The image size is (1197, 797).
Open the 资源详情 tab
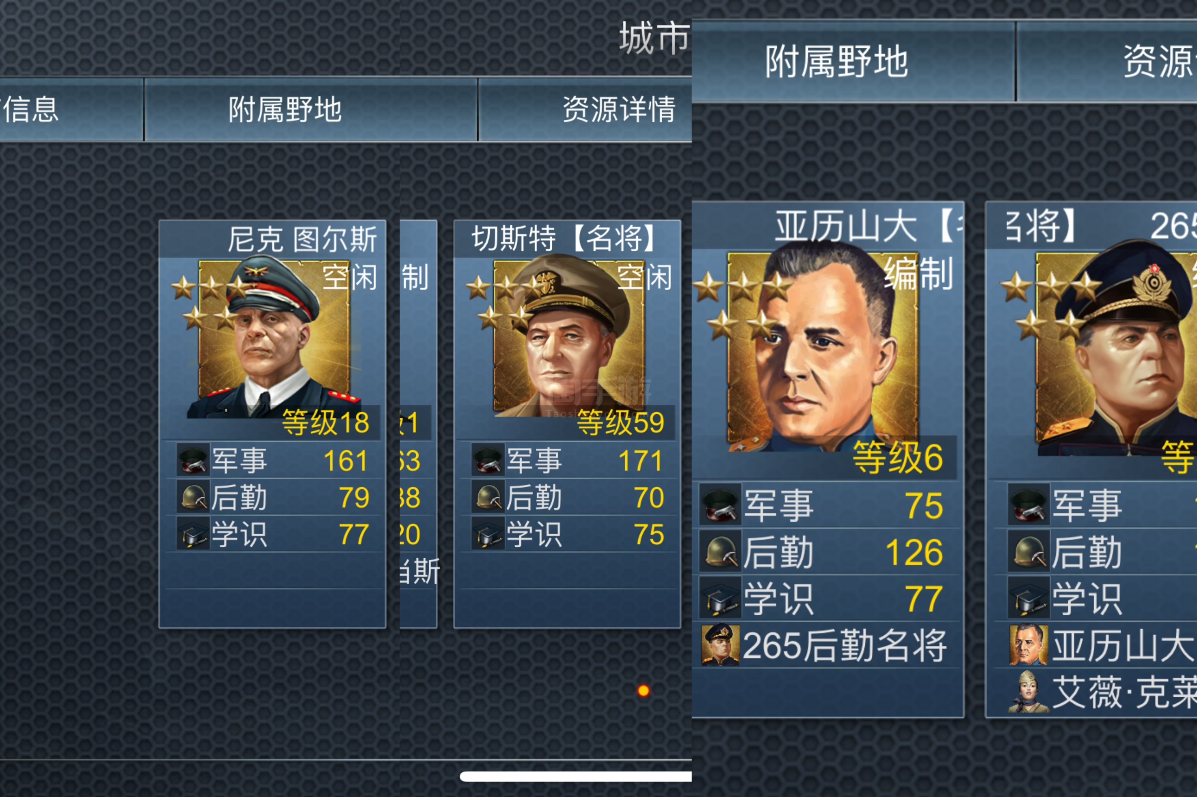(585, 109)
